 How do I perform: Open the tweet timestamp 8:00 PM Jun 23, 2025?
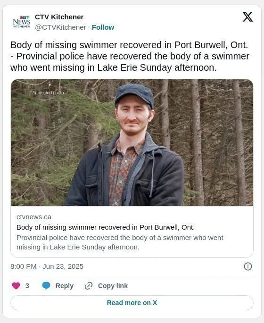47,266
